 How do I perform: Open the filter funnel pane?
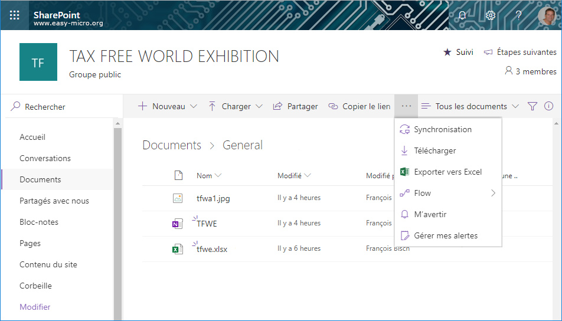pos(532,106)
